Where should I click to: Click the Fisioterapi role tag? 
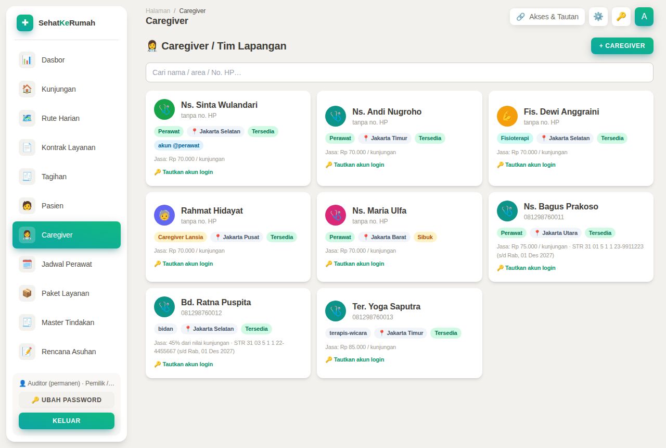click(x=515, y=138)
